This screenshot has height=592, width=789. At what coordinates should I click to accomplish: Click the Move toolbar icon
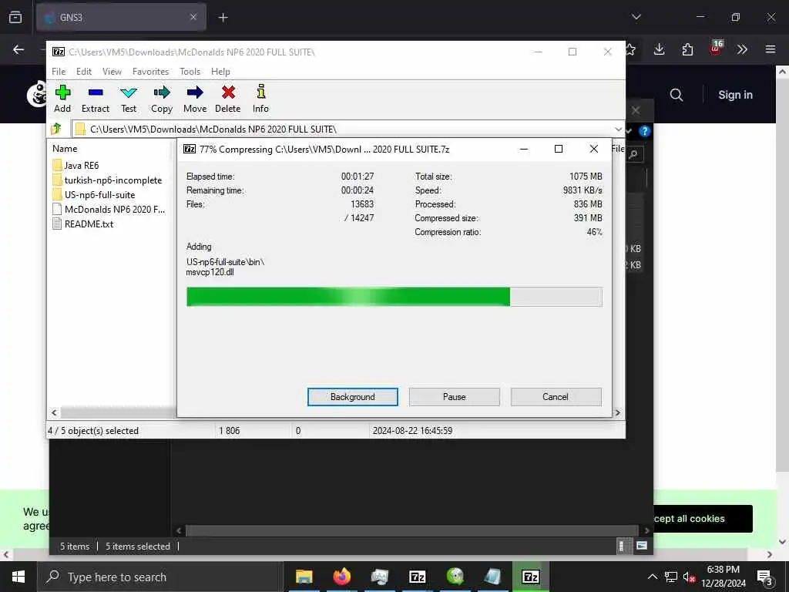(195, 99)
